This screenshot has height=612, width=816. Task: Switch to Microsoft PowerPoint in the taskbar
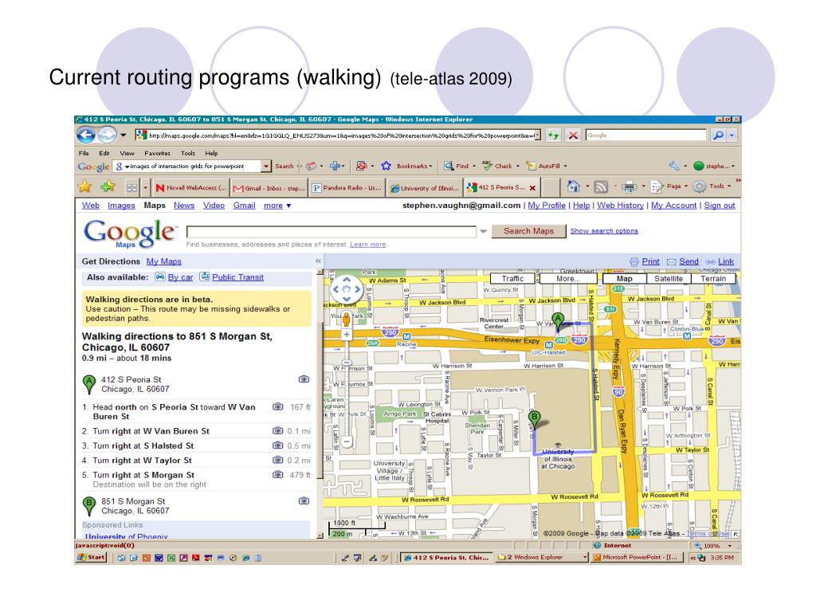(x=639, y=557)
